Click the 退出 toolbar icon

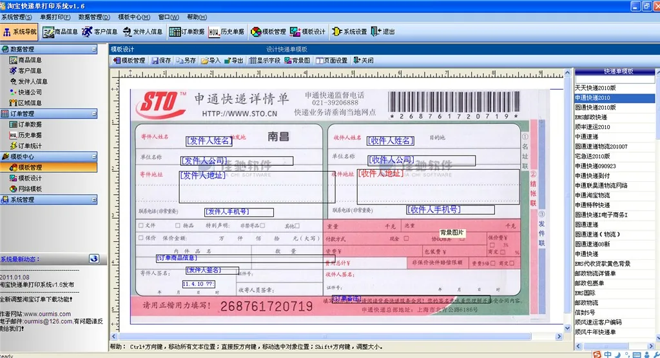(383, 32)
